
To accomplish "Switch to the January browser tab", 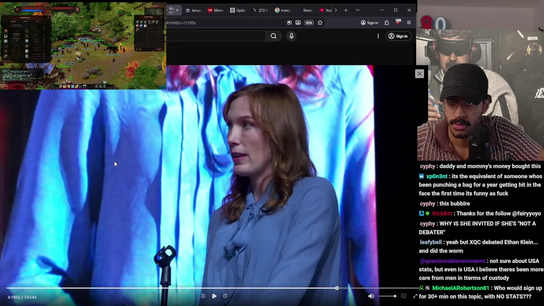I will pos(193,10).
